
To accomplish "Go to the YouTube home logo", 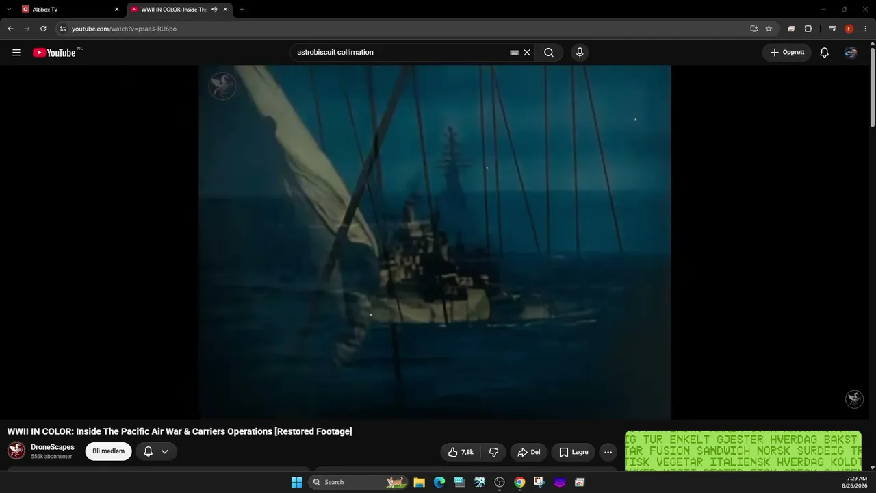I will point(54,53).
